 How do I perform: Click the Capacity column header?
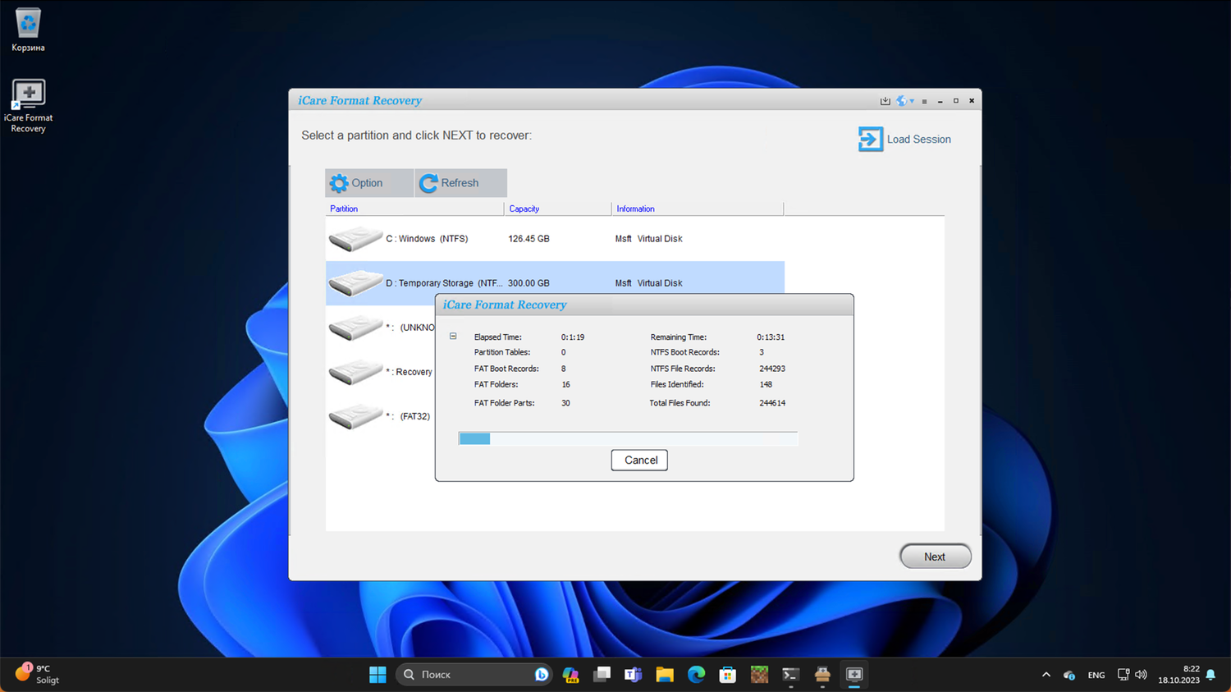pos(558,209)
